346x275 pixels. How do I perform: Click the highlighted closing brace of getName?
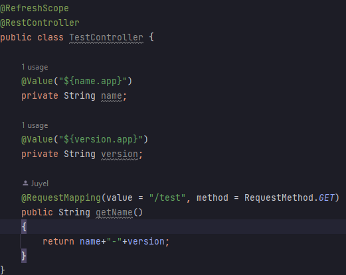pyautogui.click(x=24, y=256)
